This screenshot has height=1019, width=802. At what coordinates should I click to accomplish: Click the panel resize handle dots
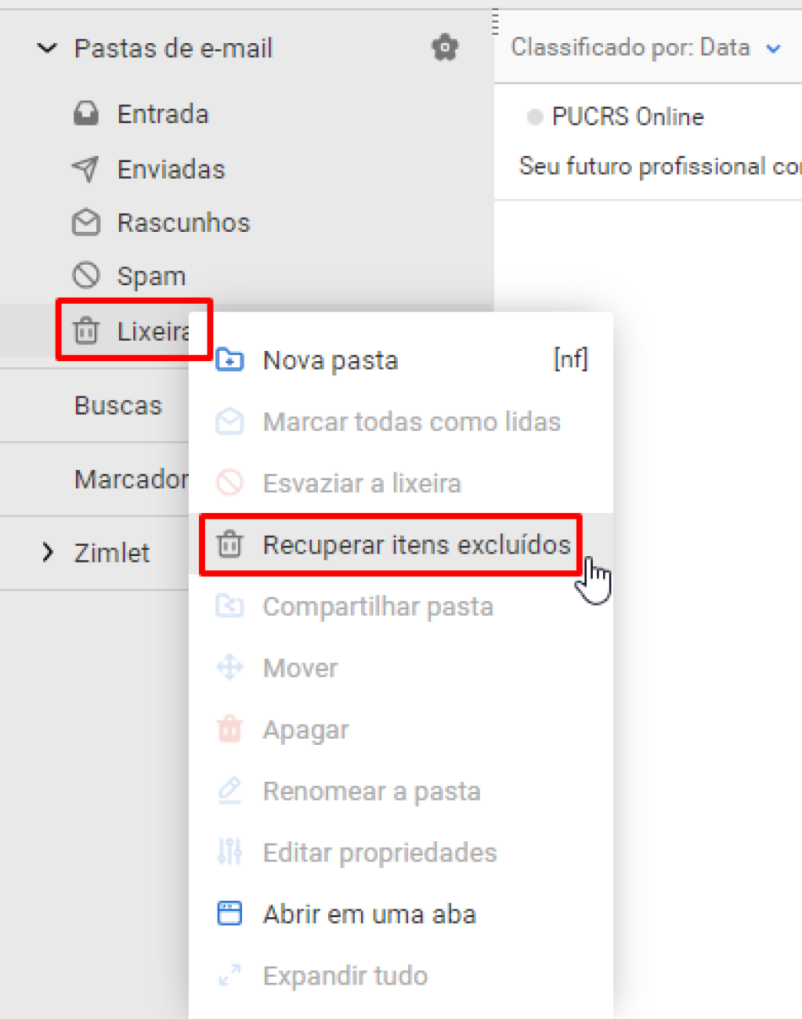(495, 22)
